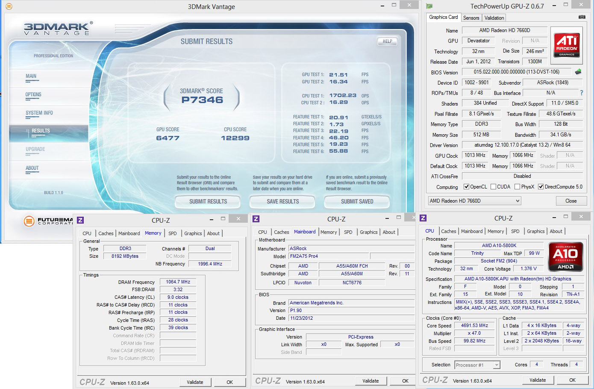Viewport: 594px width, 389px height.
Task: Toggle the CUDA checkbox
Action: [x=494, y=187]
